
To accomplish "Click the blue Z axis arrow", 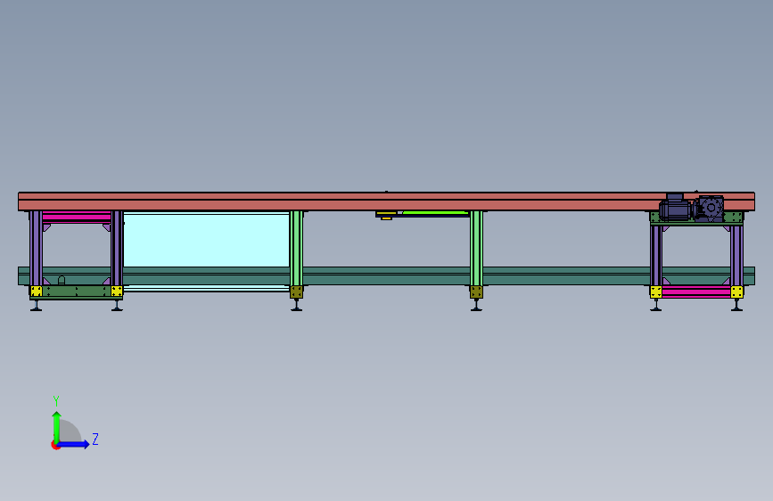I will [74, 444].
